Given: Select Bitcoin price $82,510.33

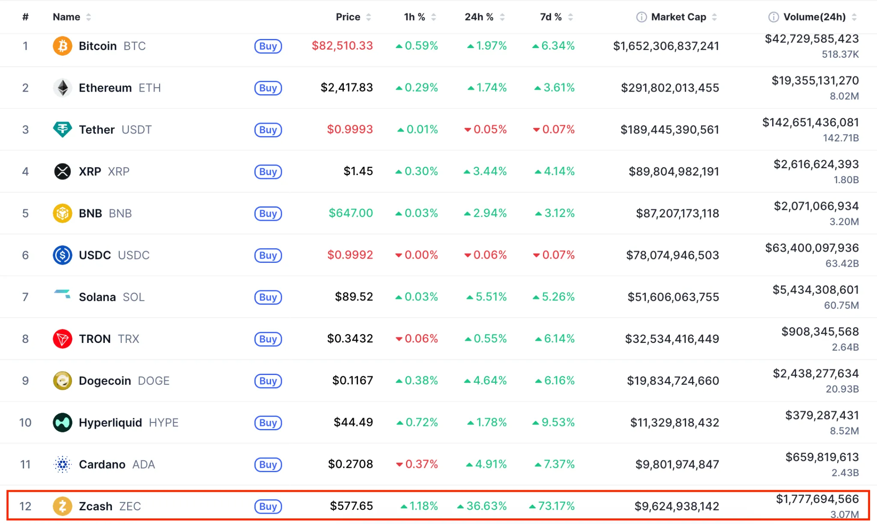Looking at the screenshot, I should point(342,46).
